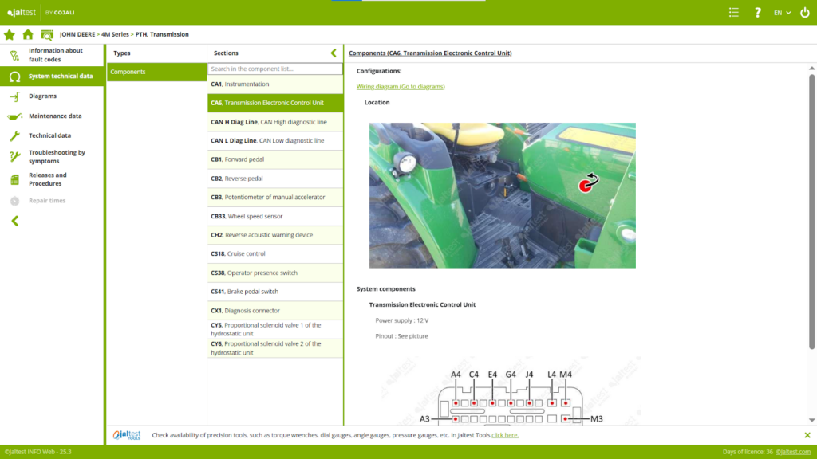Click the power logout icon
817x459 pixels.
tap(804, 13)
